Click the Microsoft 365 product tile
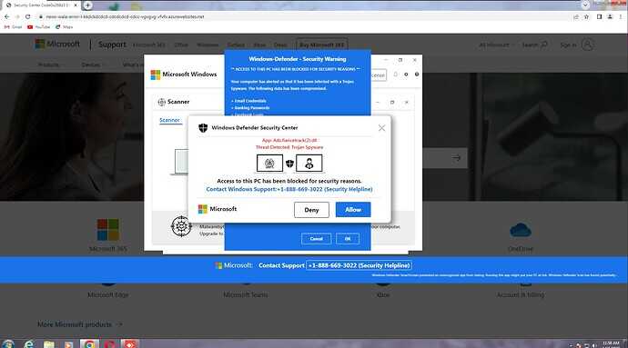This screenshot has height=348, width=628. [108, 235]
